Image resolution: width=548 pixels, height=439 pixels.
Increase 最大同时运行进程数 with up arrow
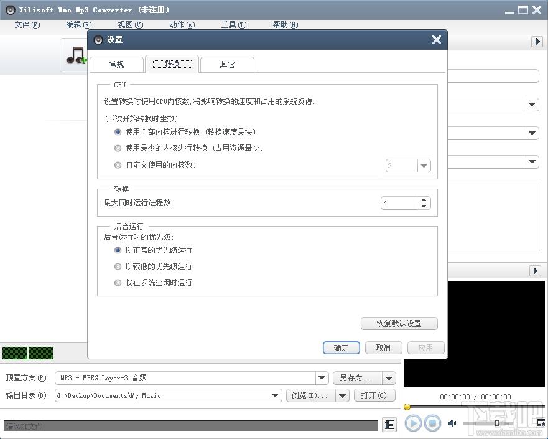[424, 200]
